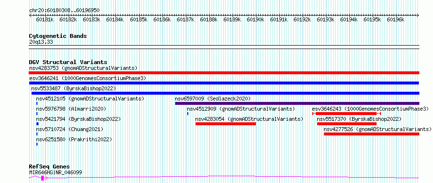Click the magenta MIR646HG exon block
The image size is (433, 183).
(42, 178)
